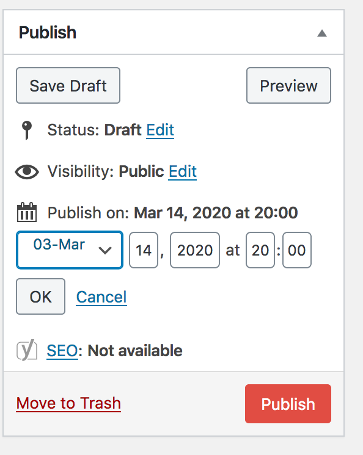Open the post Preview
The height and width of the screenshot is (455, 363).
(x=288, y=85)
